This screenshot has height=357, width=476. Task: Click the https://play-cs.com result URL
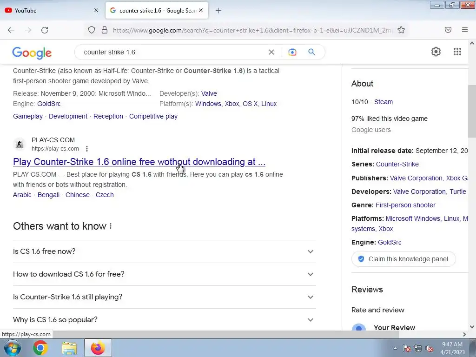(x=55, y=149)
